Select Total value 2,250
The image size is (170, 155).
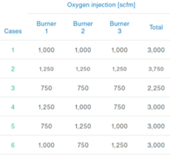tap(156, 88)
